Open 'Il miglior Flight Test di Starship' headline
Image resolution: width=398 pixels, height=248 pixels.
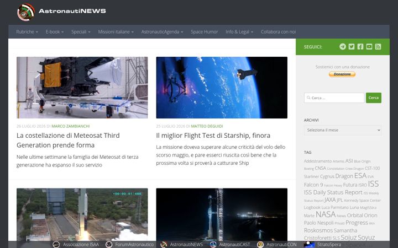pyautogui.click(x=213, y=136)
